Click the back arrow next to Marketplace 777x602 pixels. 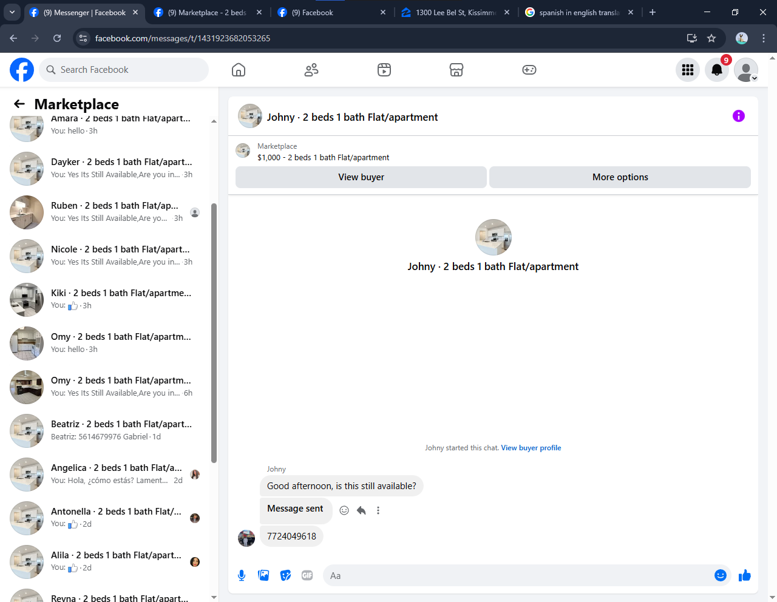coord(19,104)
